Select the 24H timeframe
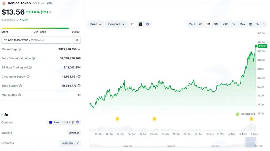The image size is (270, 151). [192, 24]
